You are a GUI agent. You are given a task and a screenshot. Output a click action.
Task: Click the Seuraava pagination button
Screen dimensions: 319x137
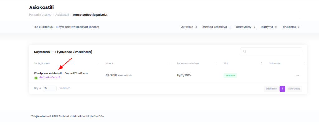point(294,89)
